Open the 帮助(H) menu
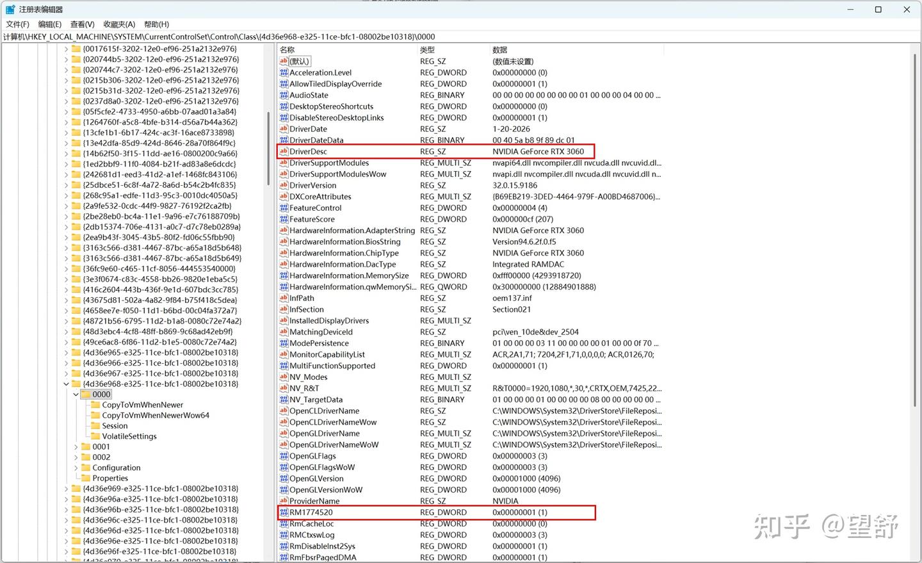 point(156,24)
